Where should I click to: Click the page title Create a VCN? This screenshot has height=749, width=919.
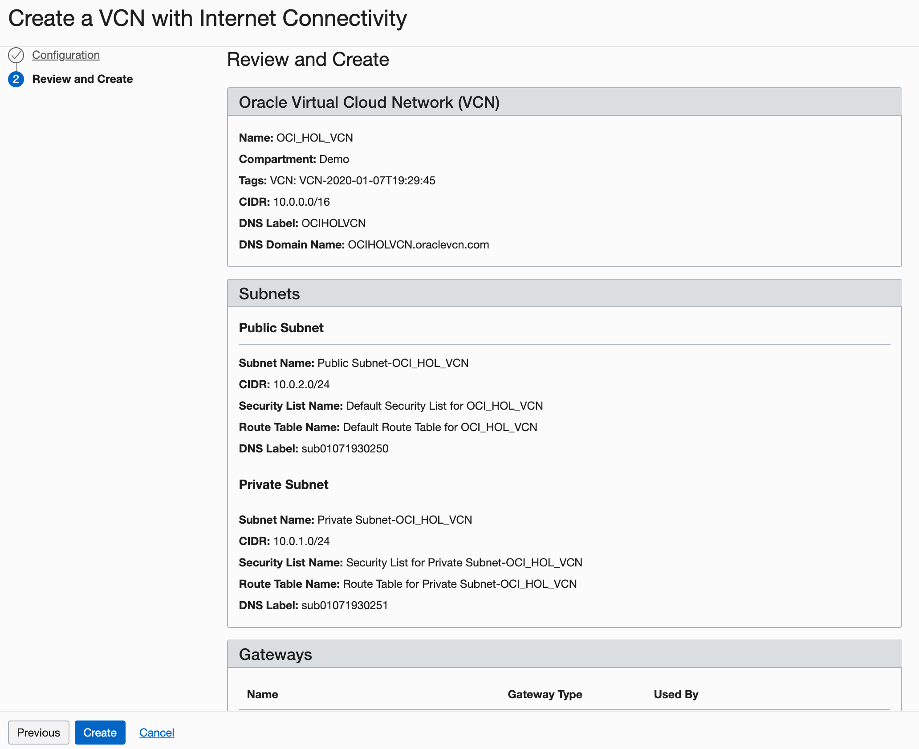click(207, 19)
